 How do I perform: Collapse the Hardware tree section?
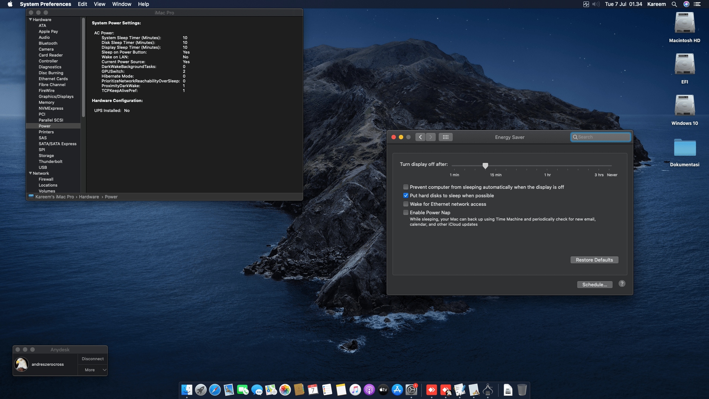[x=30, y=20]
